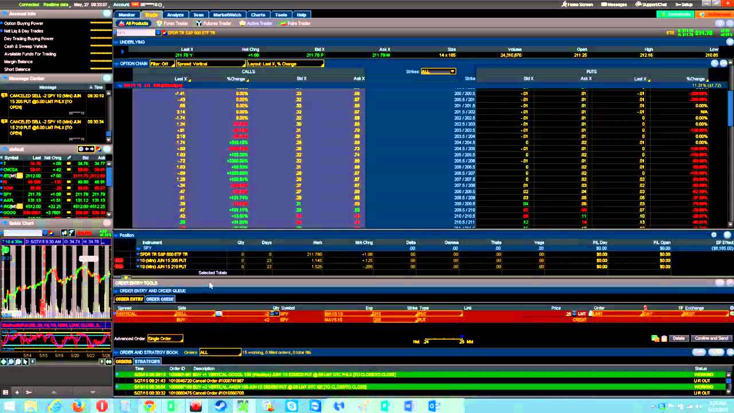
Task: Open the All Products trade view
Action: click(x=133, y=24)
